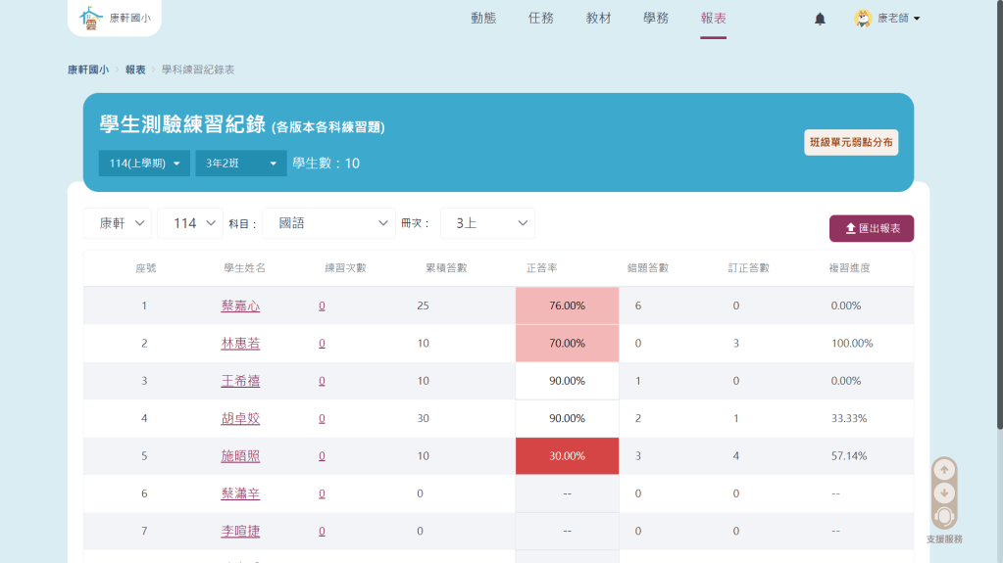The width and height of the screenshot is (1003, 563).
Task: Click the 訂正答數 column header
Action: coord(749,268)
